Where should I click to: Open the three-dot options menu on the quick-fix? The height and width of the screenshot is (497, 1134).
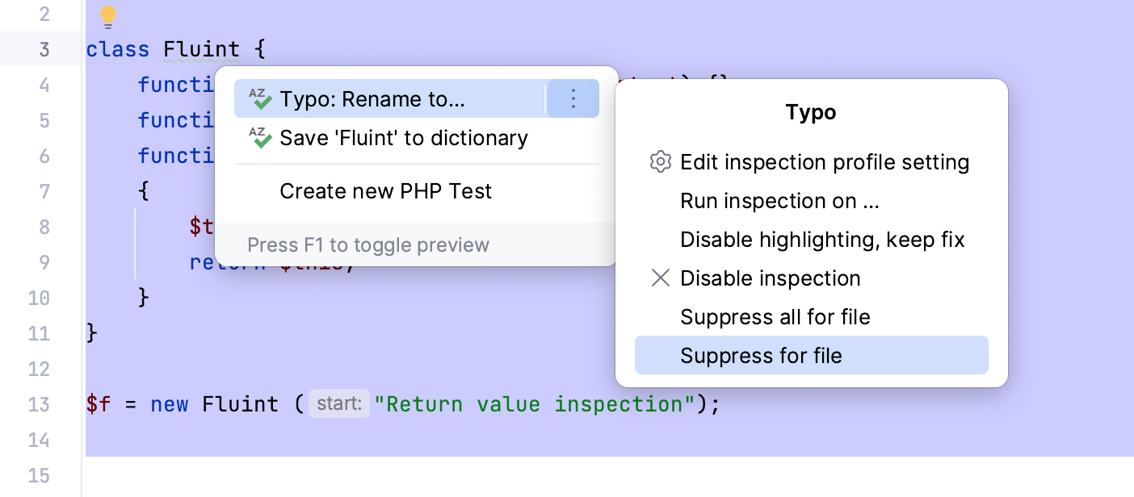pyautogui.click(x=573, y=98)
